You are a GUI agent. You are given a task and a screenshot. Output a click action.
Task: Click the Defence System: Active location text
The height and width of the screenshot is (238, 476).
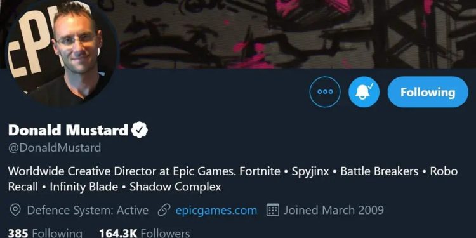click(x=88, y=210)
